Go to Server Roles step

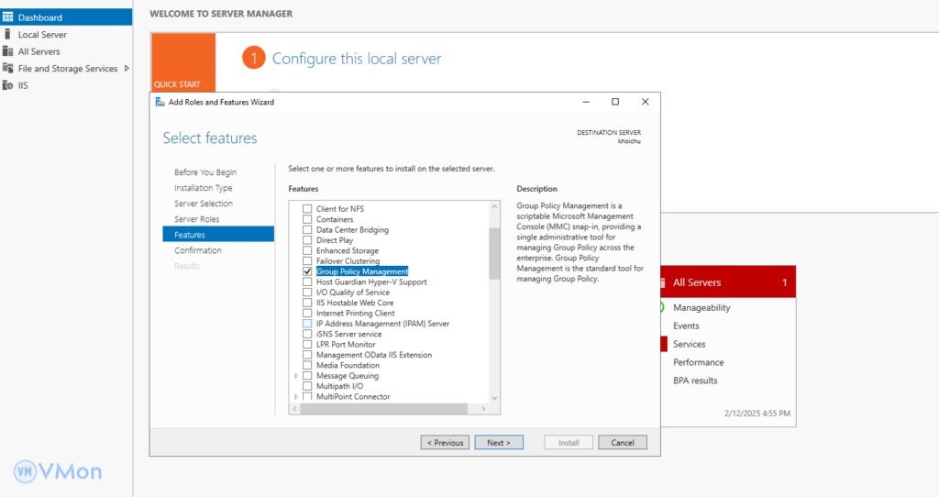[197, 219]
